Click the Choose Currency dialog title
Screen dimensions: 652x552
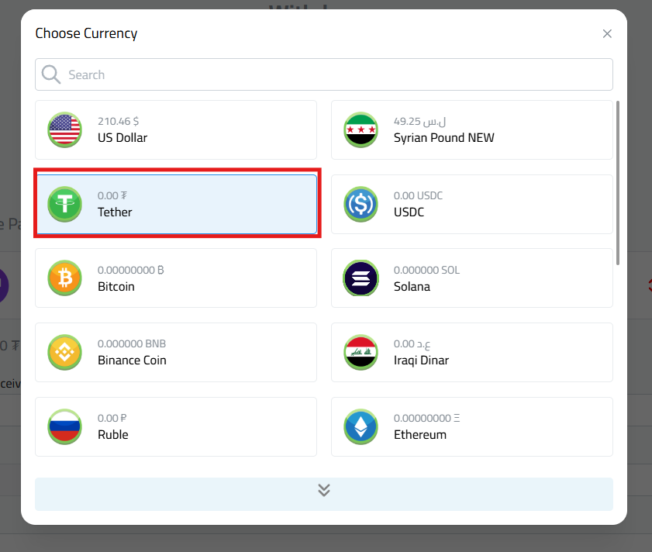[x=86, y=33]
